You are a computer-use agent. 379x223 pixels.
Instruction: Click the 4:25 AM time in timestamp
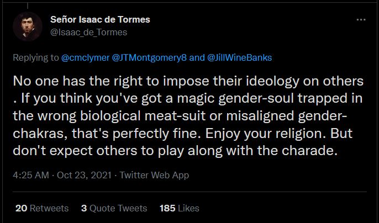(x=30, y=175)
